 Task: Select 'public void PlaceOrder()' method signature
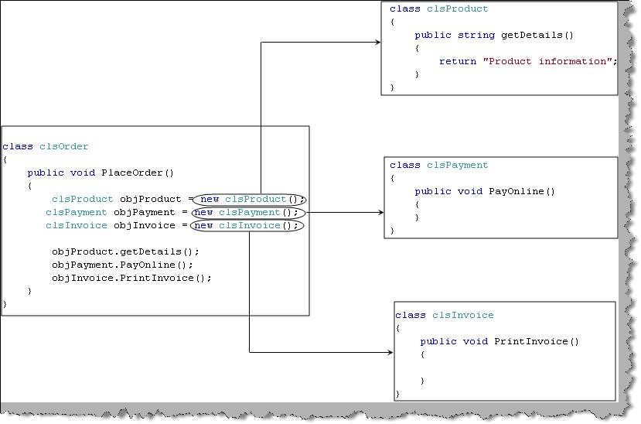101,173
